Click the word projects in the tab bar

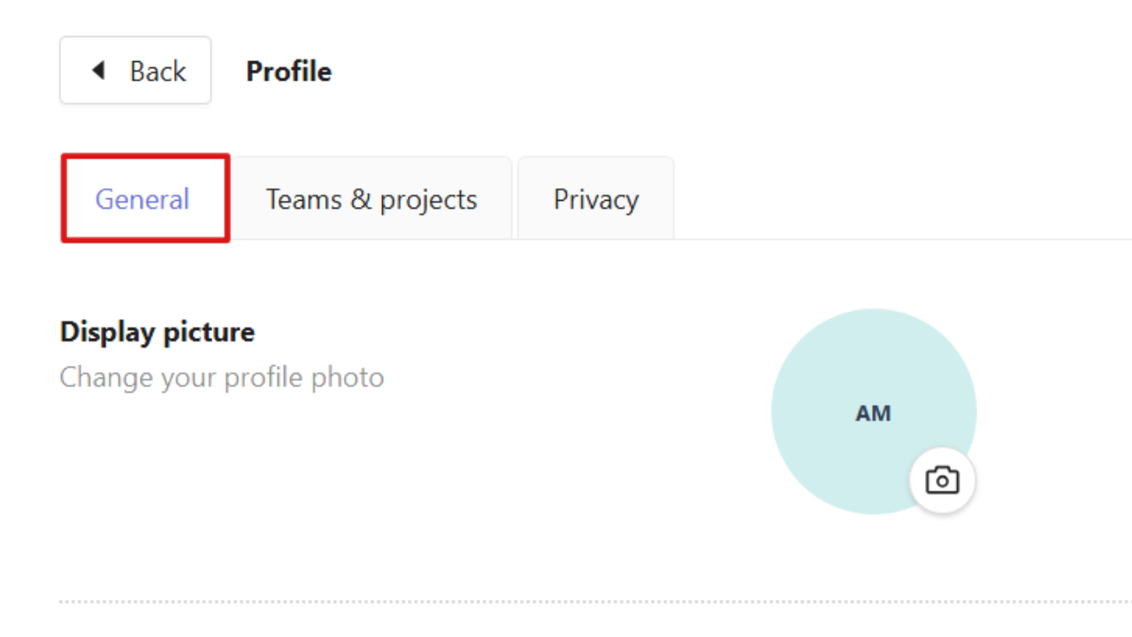(429, 201)
